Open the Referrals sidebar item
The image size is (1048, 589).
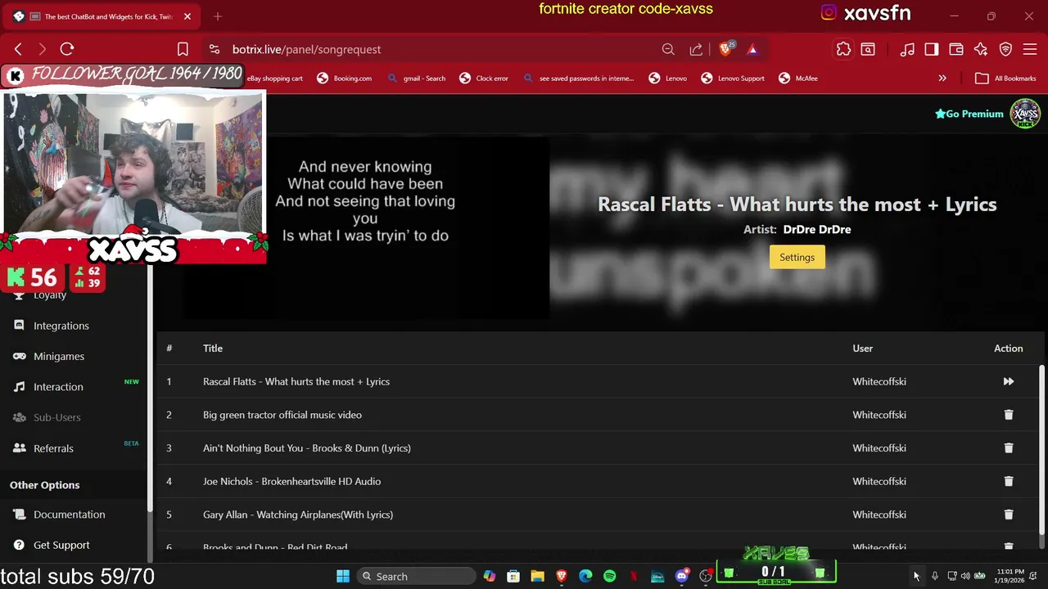(x=53, y=448)
